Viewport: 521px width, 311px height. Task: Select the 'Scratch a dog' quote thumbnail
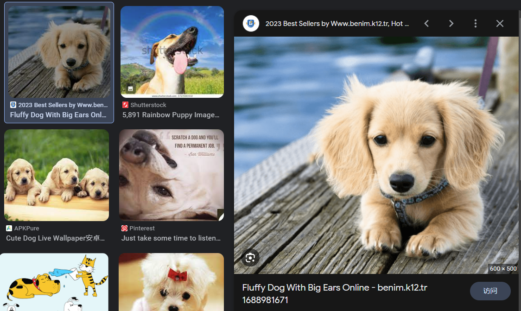click(x=172, y=175)
